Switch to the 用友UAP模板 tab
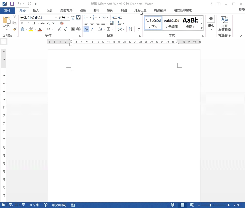This screenshot has width=245, height=208. pyautogui.click(x=183, y=11)
